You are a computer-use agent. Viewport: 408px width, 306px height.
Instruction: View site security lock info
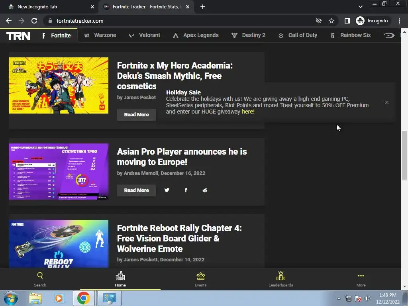click(x=50, y=21)
